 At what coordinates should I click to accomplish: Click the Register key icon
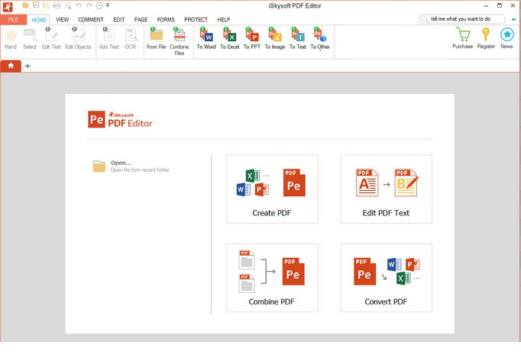(x=486, y=38)
